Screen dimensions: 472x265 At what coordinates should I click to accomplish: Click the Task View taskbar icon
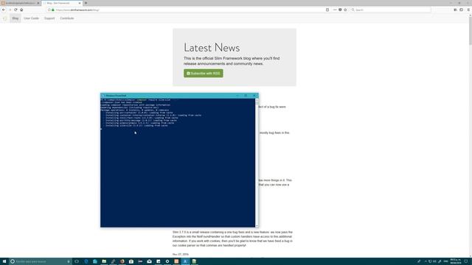(x=77, y=261)
